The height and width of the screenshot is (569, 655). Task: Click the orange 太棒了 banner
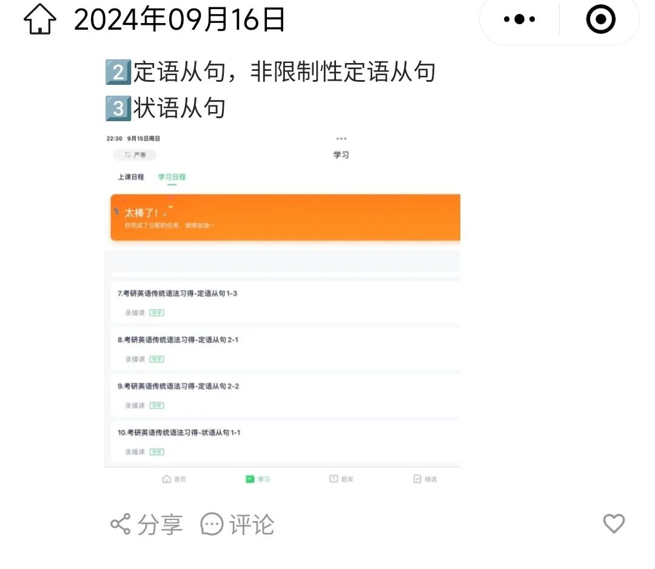point(286,217)
